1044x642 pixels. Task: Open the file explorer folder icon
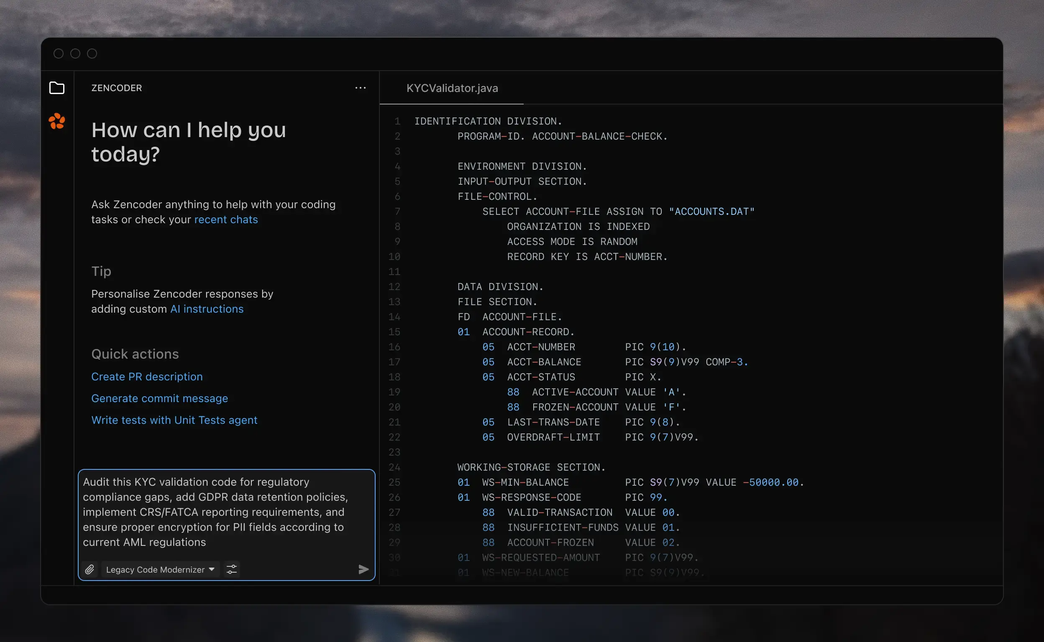[x=57, y=88]
